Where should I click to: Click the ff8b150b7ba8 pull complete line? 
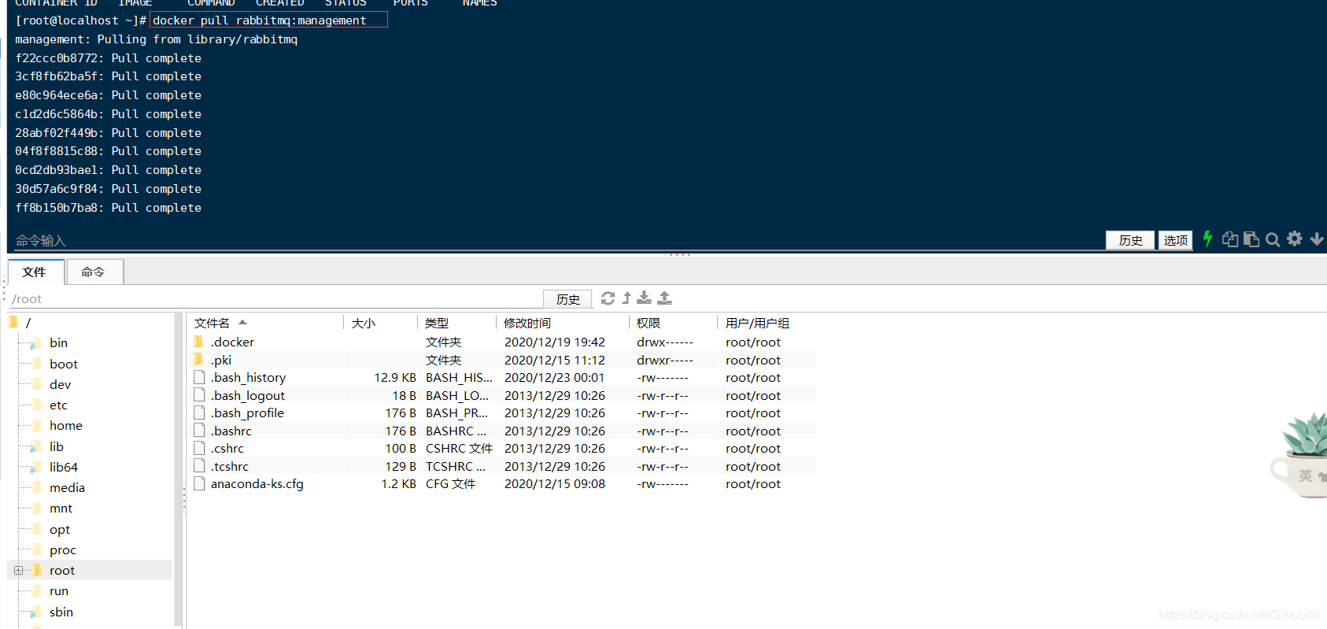(x=109, y=208)
